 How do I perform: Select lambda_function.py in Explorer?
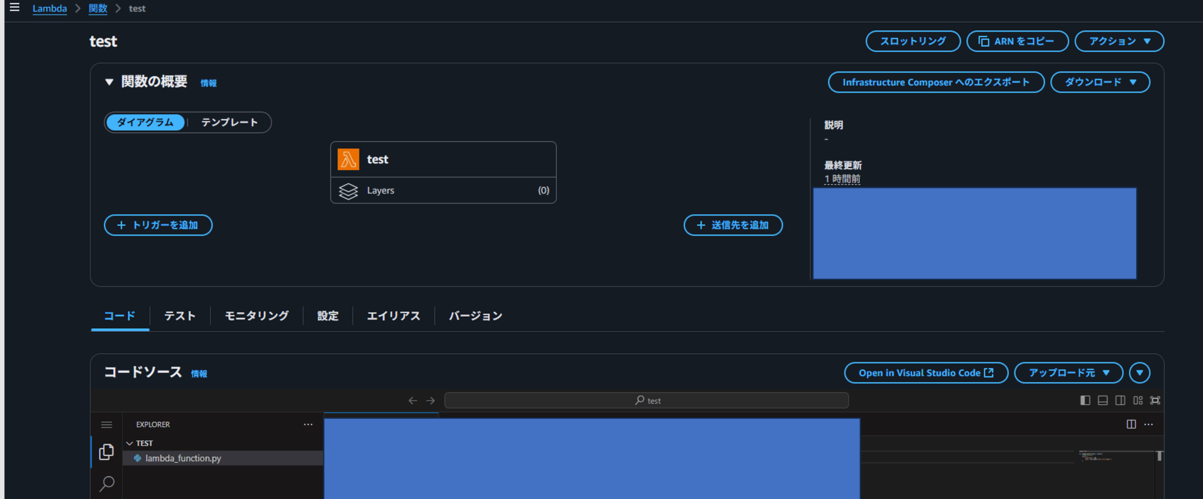click(x=223, y=458)
